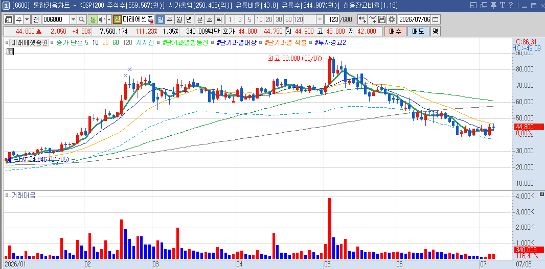Click the 지지선 support line legend label
The image size is (545, 269).
[x=145, y=43]
